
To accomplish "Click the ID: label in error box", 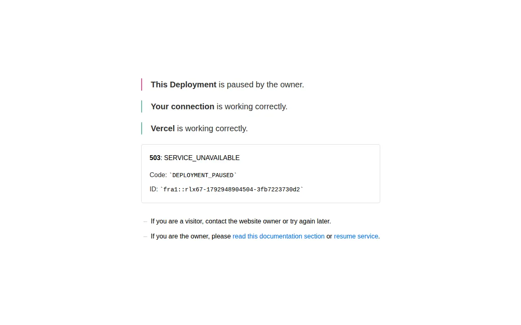I will [x=154, y=189].
